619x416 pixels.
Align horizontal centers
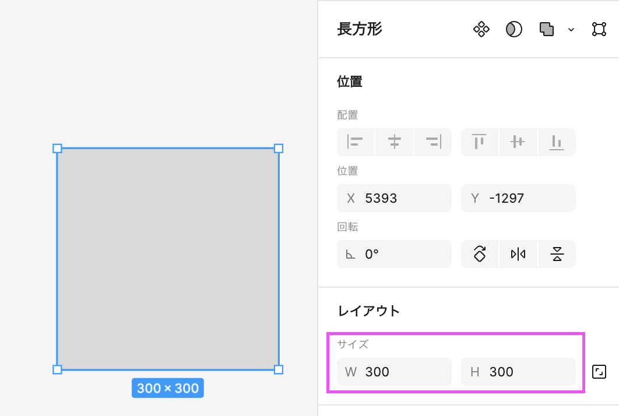tap(395, 142)
